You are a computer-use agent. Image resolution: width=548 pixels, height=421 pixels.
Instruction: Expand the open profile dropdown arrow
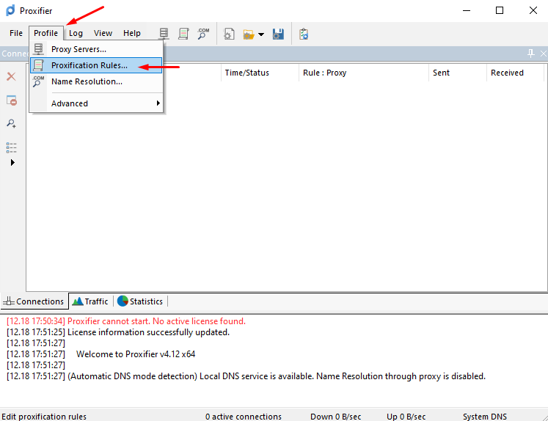[x=261, y=34]
